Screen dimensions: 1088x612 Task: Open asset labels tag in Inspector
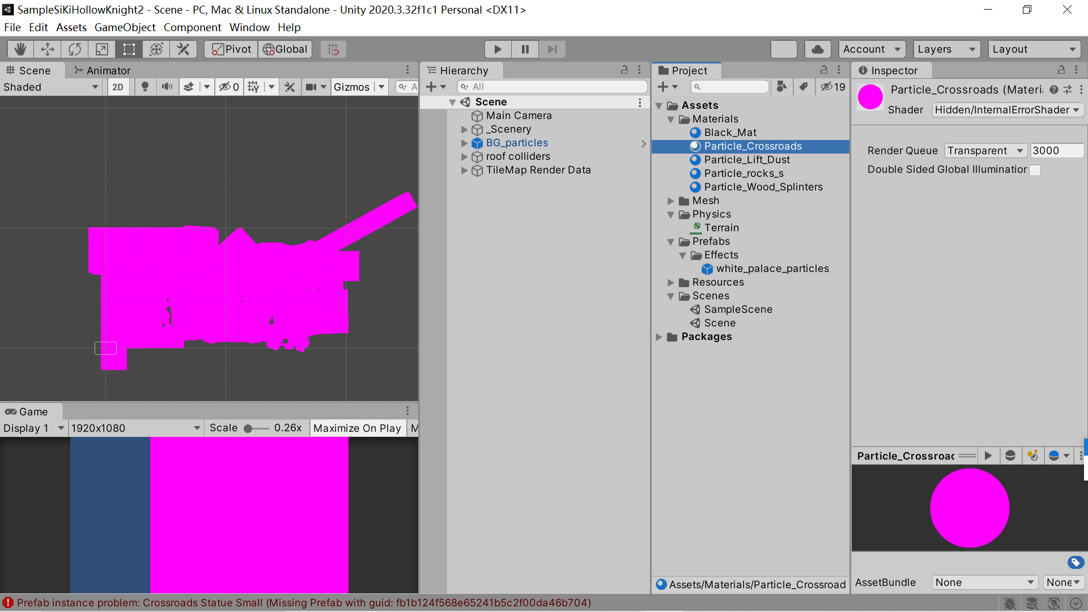(1076, 562)
